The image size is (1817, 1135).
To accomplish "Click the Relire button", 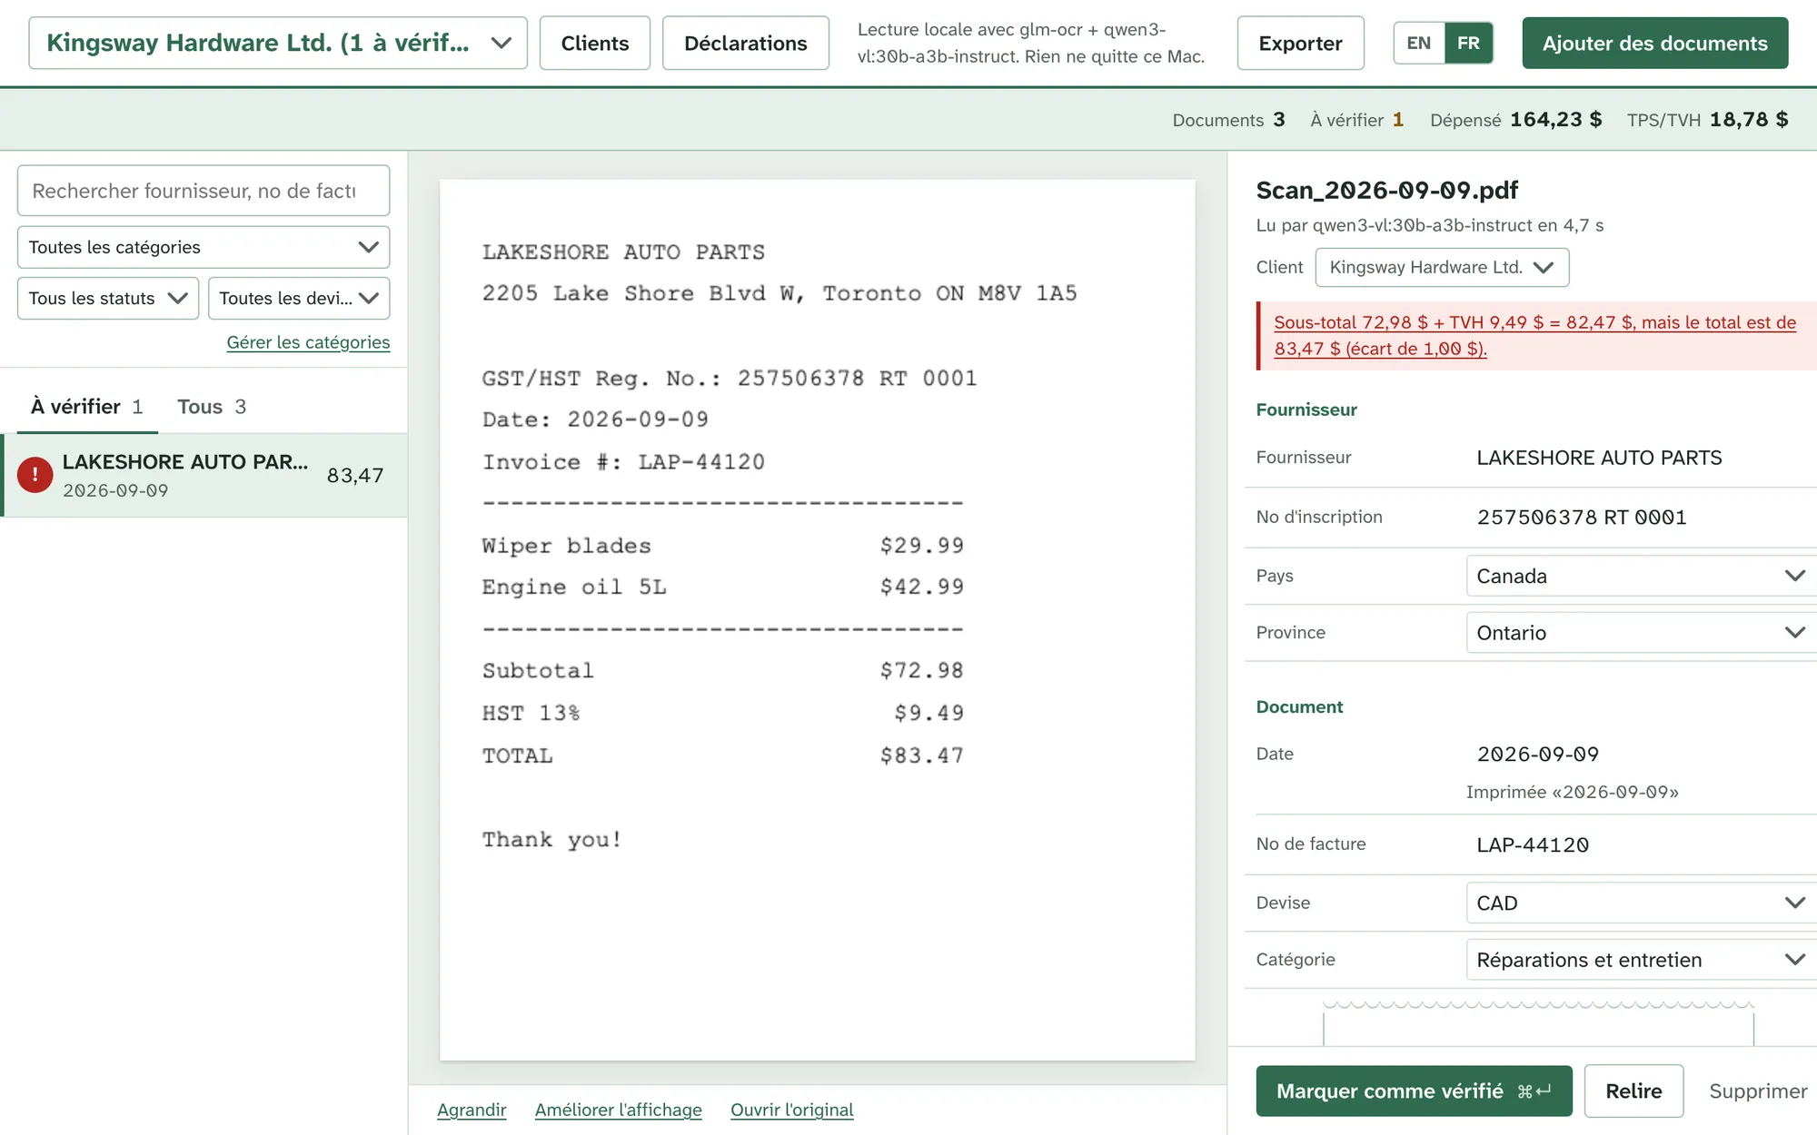I will click(x=1633, y=1091).
